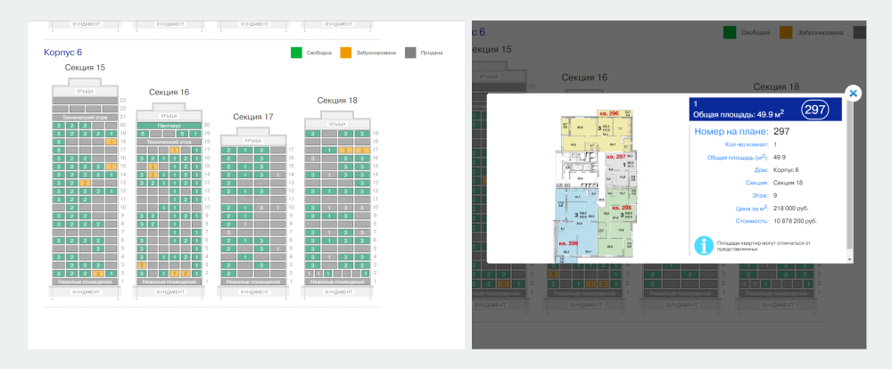Click the Корпус 6 heading link

(x=62, y=53)
